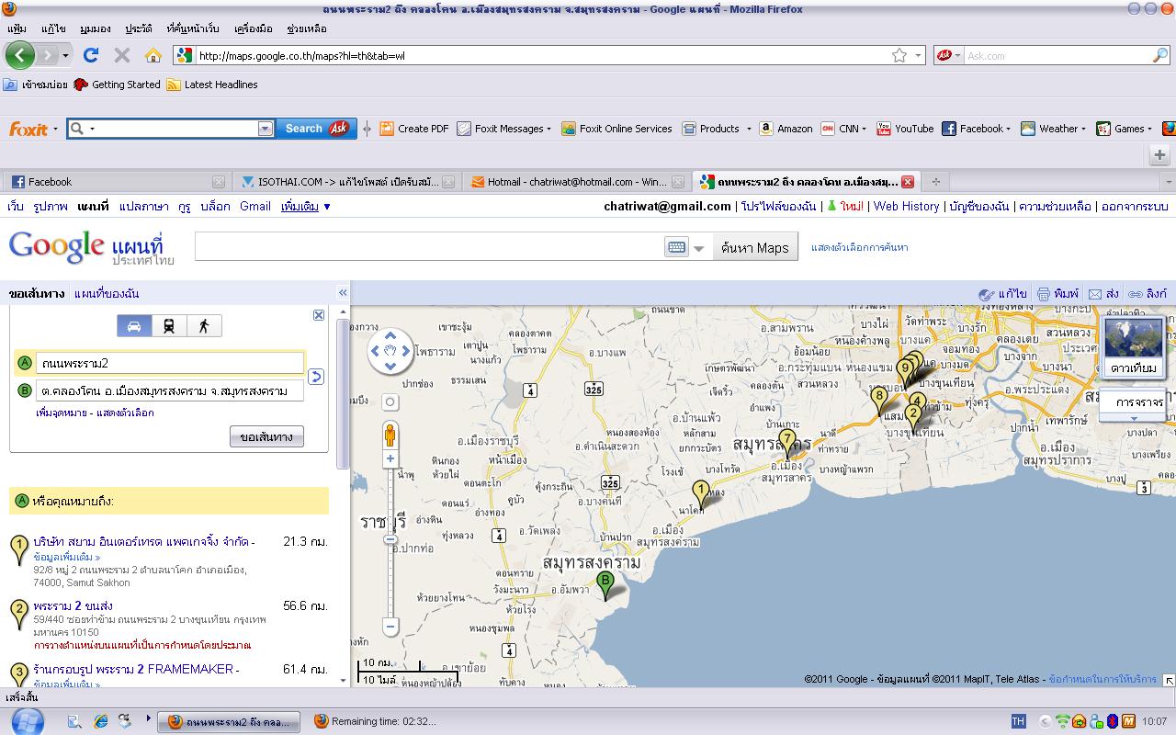The image size is (1176, 735).
Task: Click the link icon in map toolbar
Action: (1148, 294)
